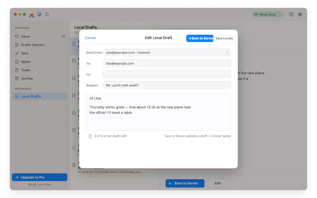Open the settings gear icon
317x198 pixels.
(300, 14)
